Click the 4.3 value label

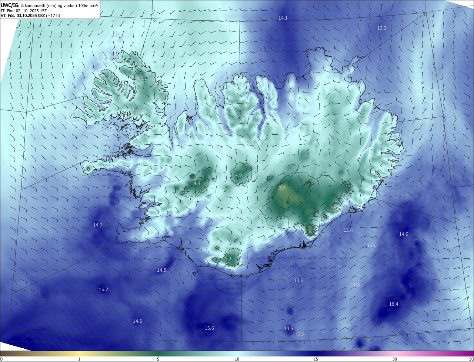point(197,184)
